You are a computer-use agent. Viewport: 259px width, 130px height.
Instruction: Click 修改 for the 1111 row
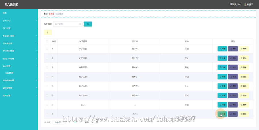[x=233, y=105]
